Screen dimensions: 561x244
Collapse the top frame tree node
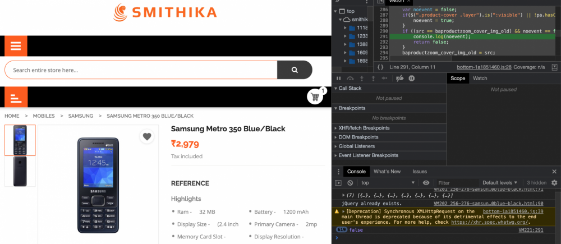click(x=335, y=11)
